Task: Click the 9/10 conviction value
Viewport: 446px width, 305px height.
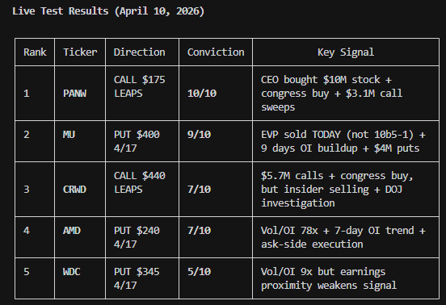Action: (x=199, y=134)
